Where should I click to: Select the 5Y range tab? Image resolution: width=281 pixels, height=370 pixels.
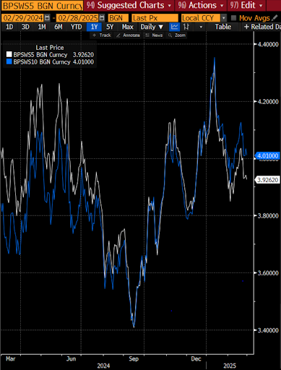pyautogui.click(x=110, y=27)
